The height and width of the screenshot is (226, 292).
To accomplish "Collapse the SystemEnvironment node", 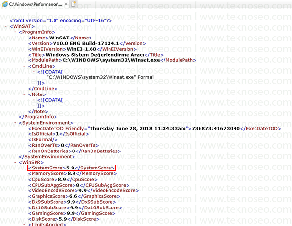I will coord(15,123).
